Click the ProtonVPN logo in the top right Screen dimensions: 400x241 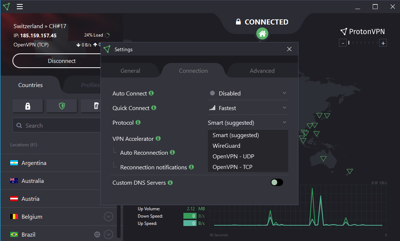point(362,31)
